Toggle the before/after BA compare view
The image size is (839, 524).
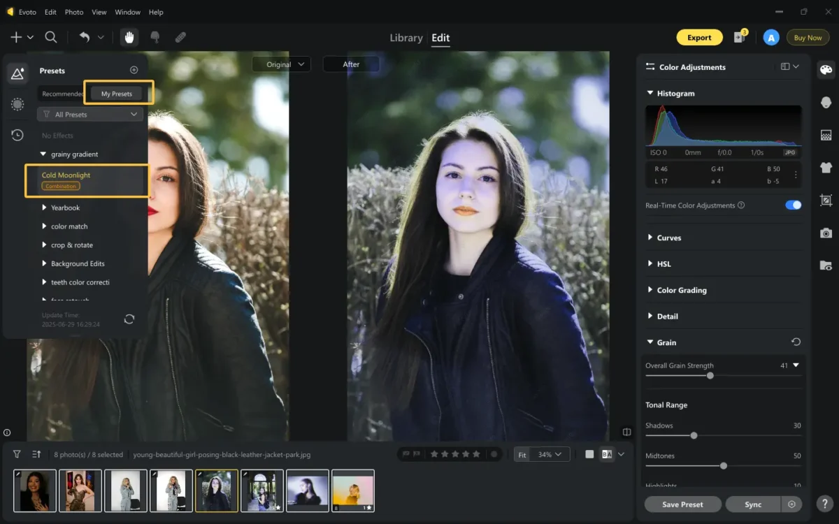[607, 454]
